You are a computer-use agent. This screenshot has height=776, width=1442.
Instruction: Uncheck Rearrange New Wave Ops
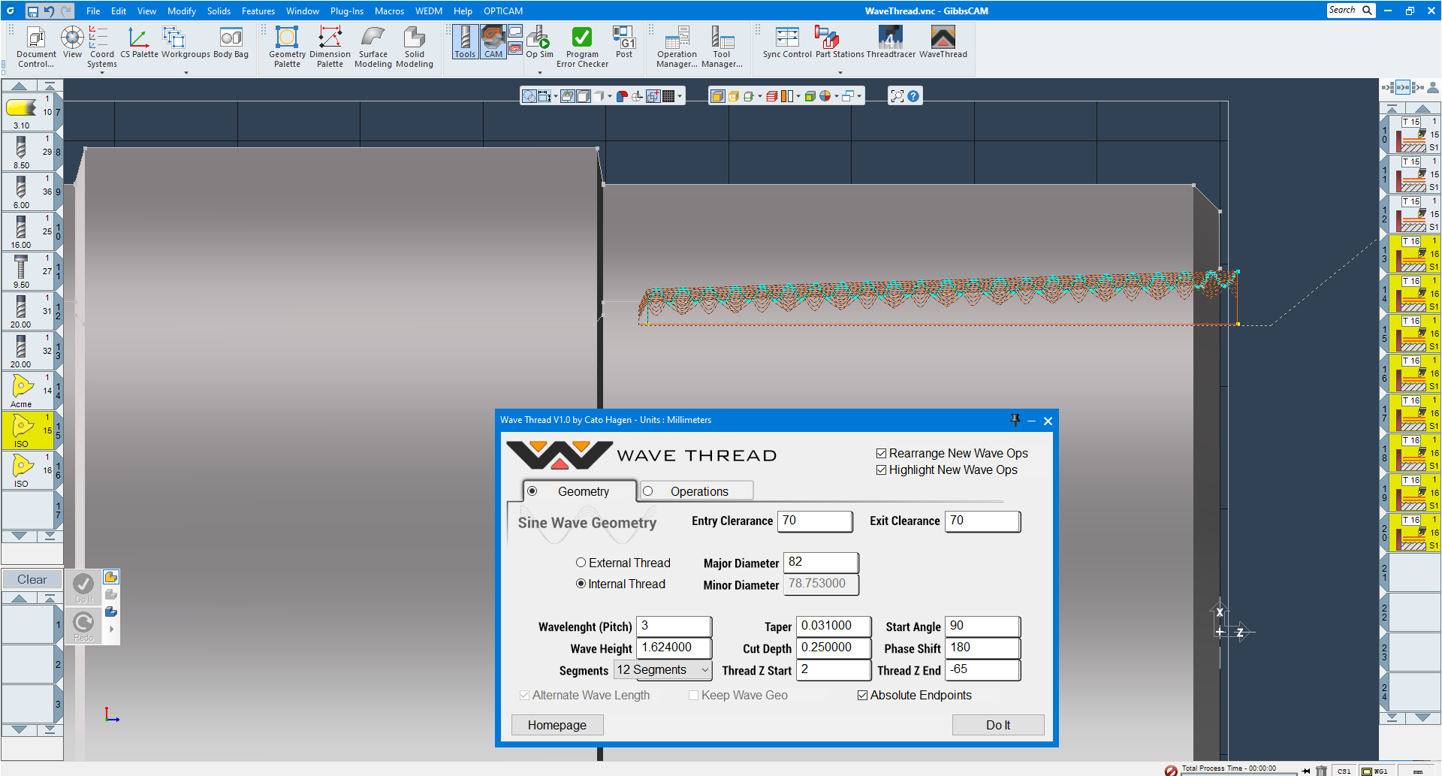coord(882,454)
